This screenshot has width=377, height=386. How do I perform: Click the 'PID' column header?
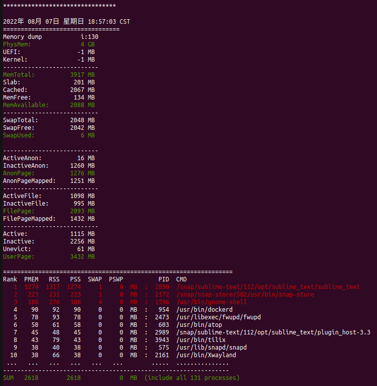click(164, 279)
